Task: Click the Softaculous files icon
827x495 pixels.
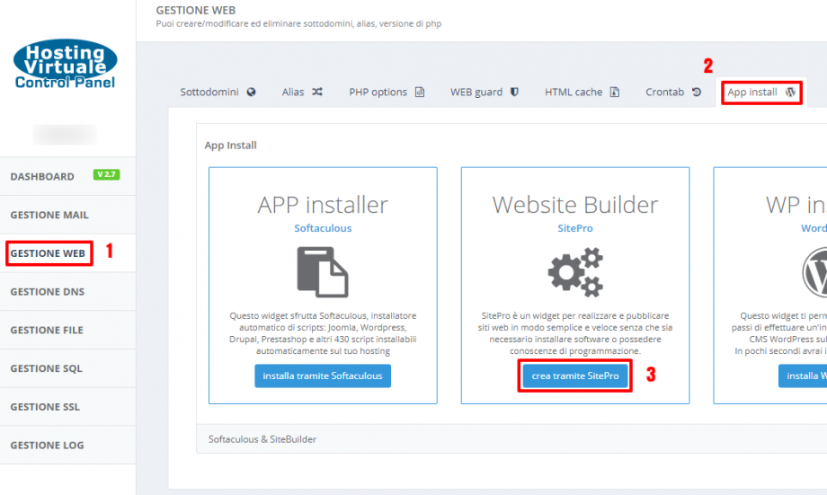Action: point(322,272)
